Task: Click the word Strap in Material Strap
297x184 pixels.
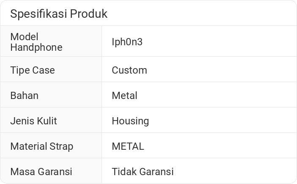Action: pyautogui.click(x=62, y=146)
